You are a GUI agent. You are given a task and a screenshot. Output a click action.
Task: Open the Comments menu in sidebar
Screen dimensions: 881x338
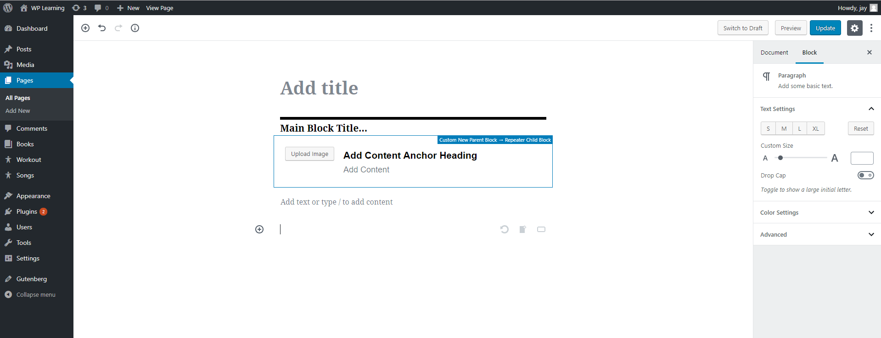coord(37,128)
